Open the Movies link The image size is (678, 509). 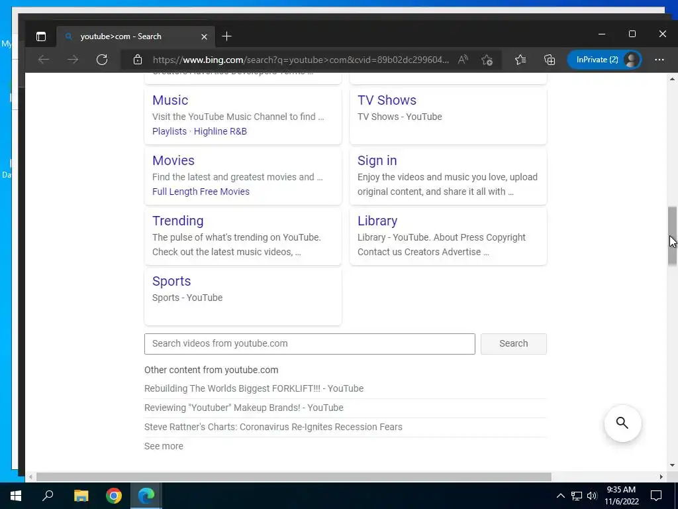pyautogui.click(x=173, y=160)
